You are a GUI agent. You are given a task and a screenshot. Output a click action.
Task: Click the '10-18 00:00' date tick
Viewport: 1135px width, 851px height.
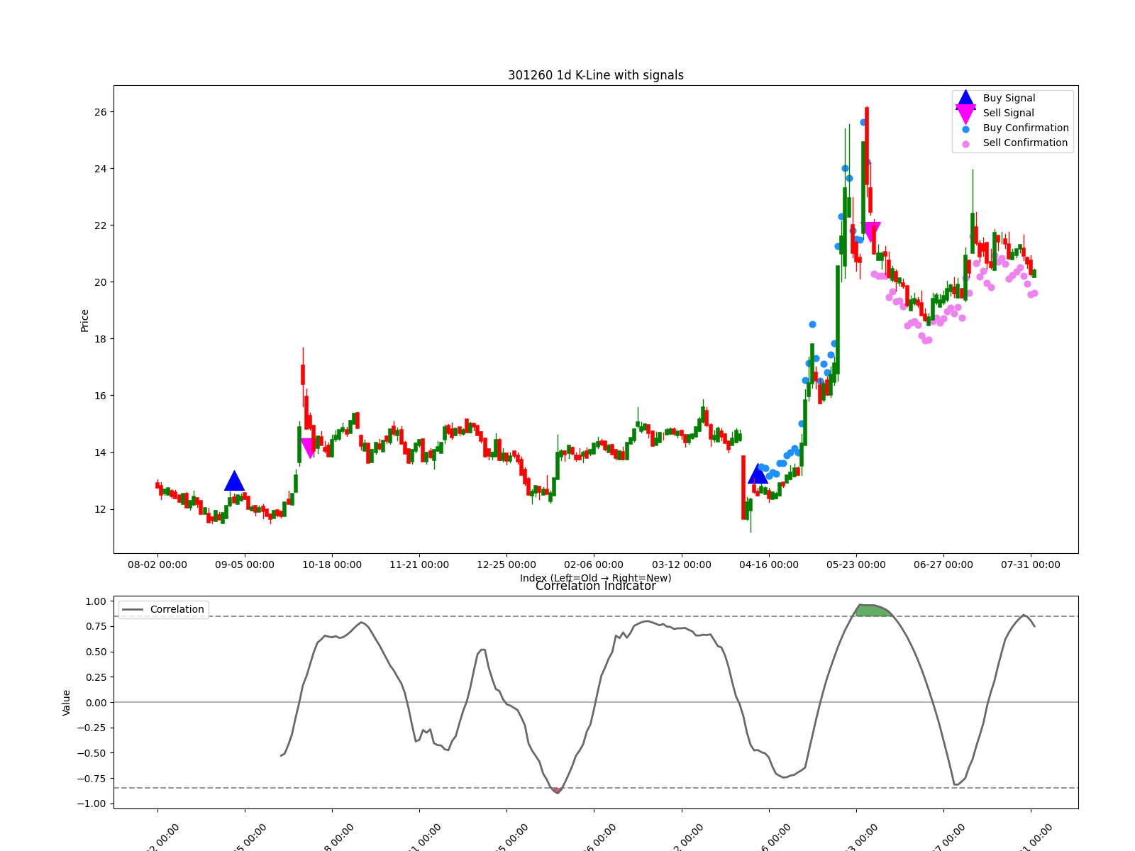332,564
